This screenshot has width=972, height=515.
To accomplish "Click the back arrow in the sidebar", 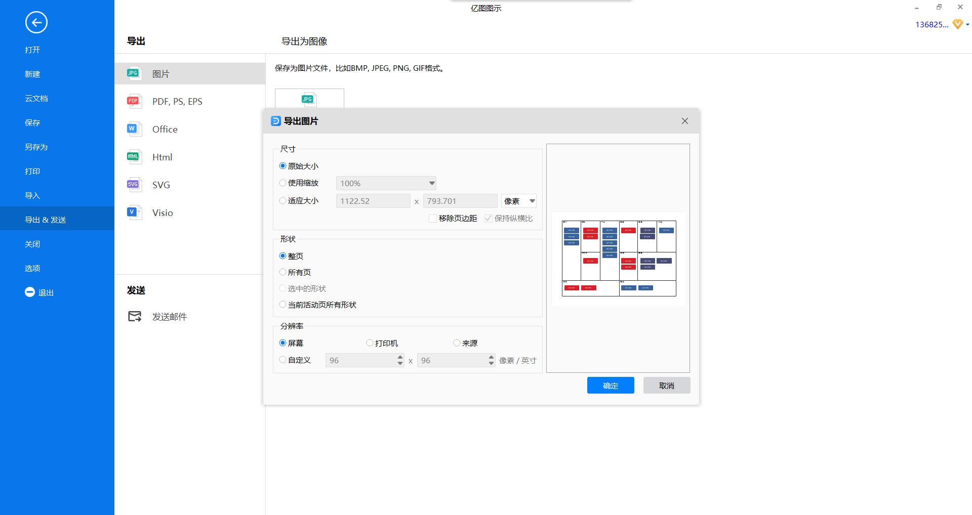I will coord(35,23).
